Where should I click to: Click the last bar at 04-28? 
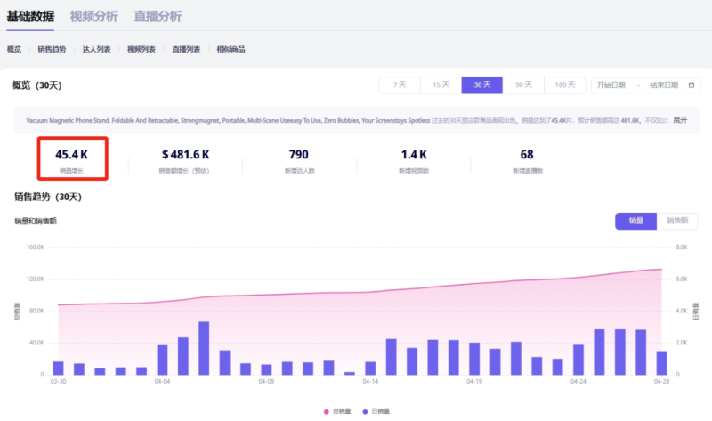pyautogui.click(x=661, y=362)
